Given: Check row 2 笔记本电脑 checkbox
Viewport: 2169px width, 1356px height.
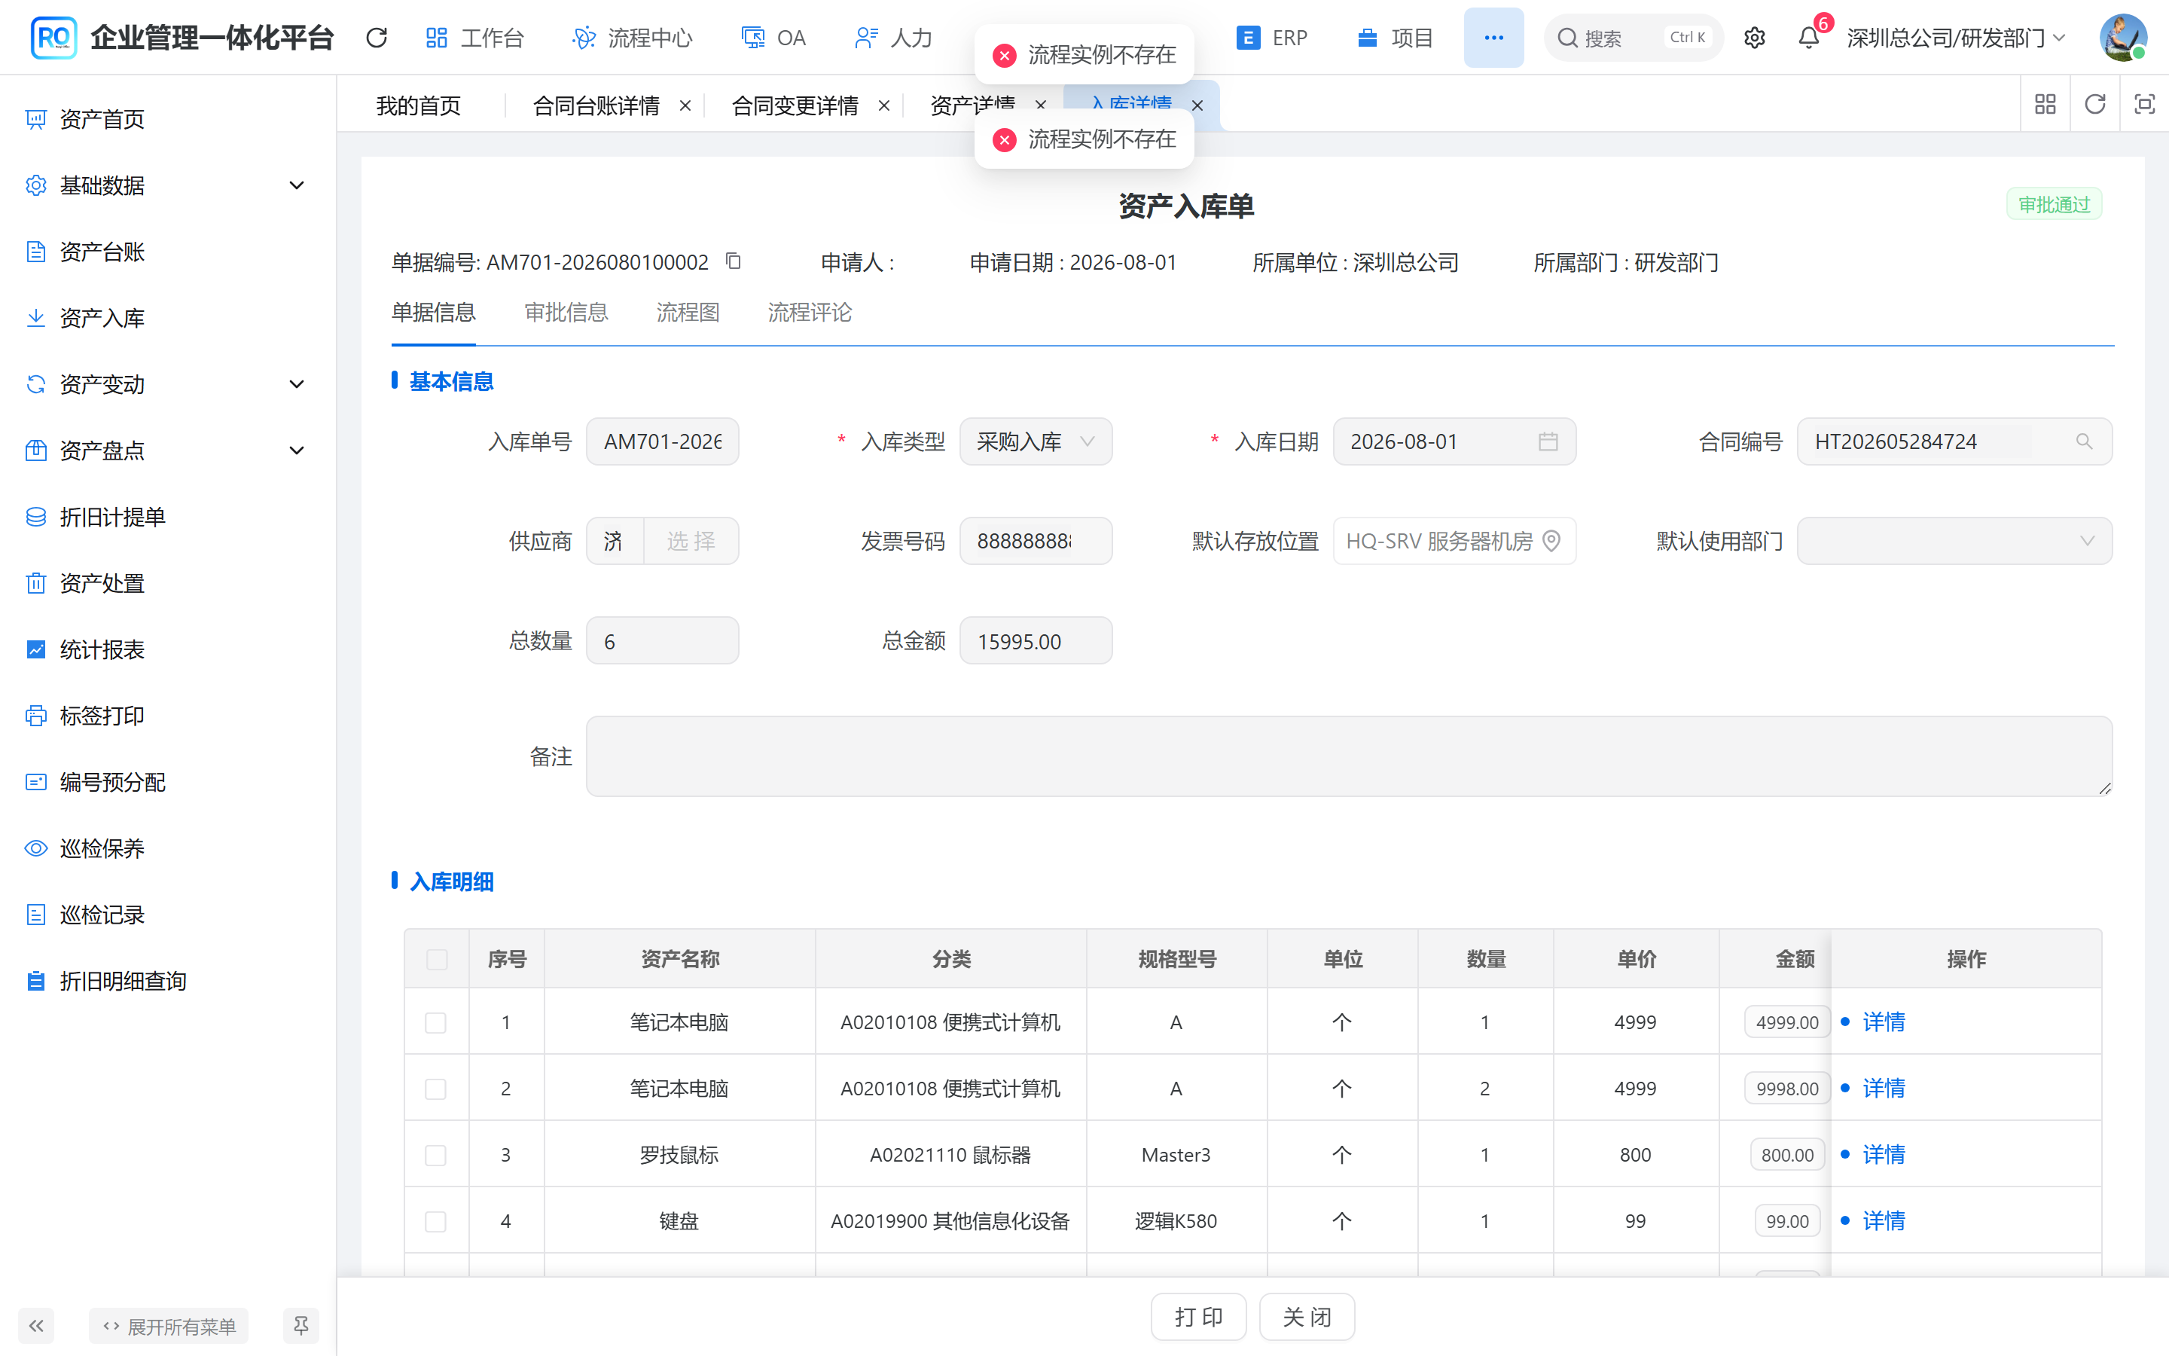Looking at the screenshot, I should (435, 1089).
